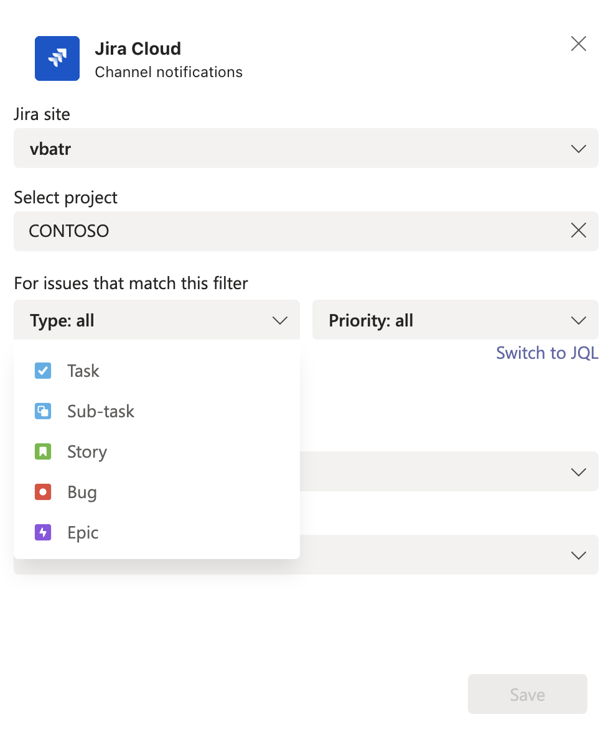Click the Jira Cloud app logo
616x740 pixels.
click(x=57, y=58)
